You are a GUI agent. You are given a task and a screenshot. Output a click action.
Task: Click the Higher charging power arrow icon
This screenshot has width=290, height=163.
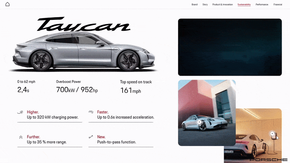click(20, 112)
